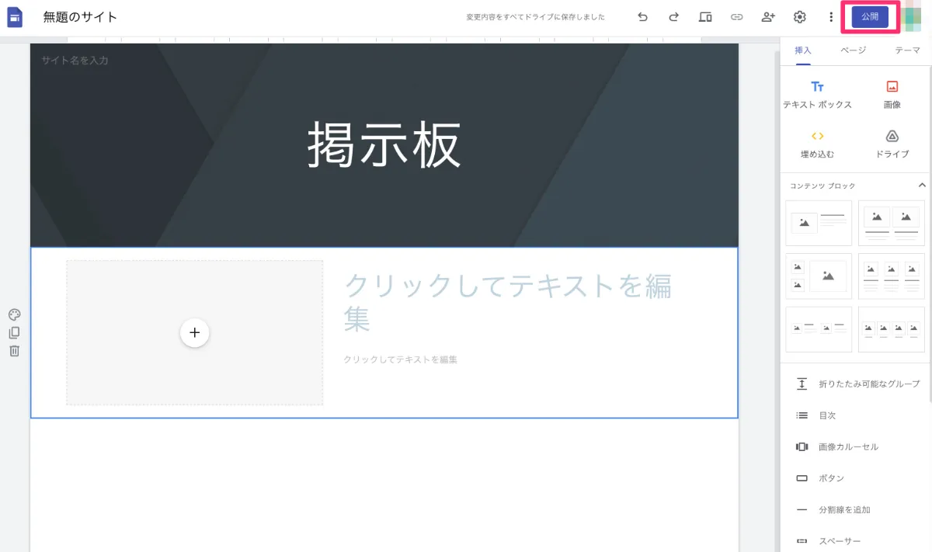This screenshot has height=552, width=932.
Task: Collapse the コンテンツブロック section
Action: tap(922, 186)
